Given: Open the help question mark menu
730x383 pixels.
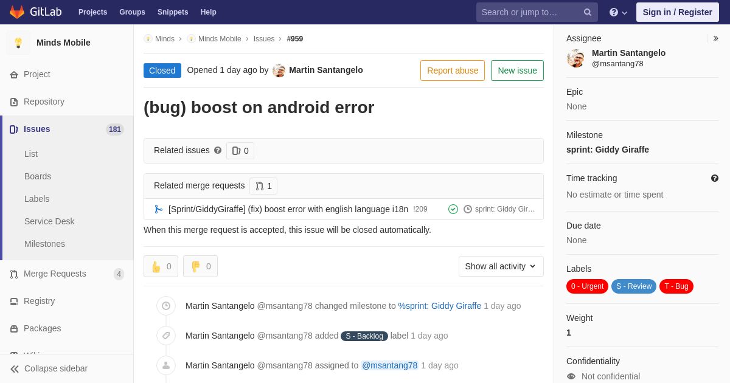Looking at the screenshot, I should (x=618, y=12).
